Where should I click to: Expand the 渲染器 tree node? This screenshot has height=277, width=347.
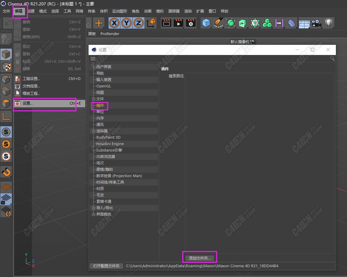coord(93,131)
